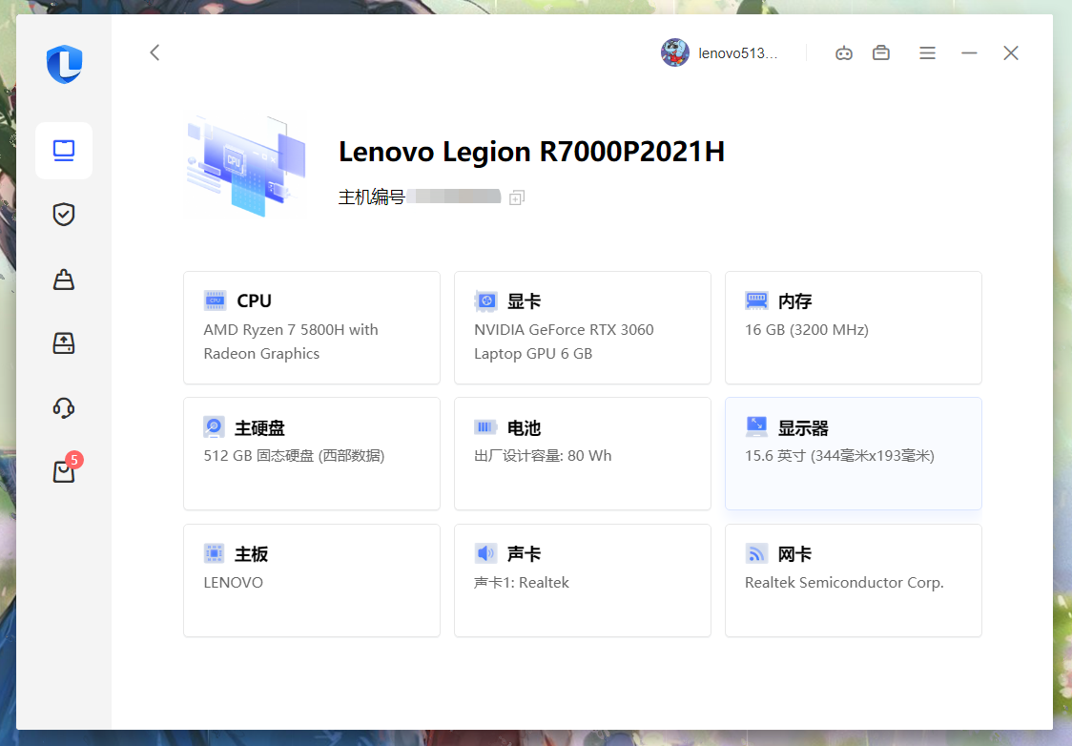Click the LENOVO motherboard text
This screenshot has width=1072, height=746.
coord(233,583)
